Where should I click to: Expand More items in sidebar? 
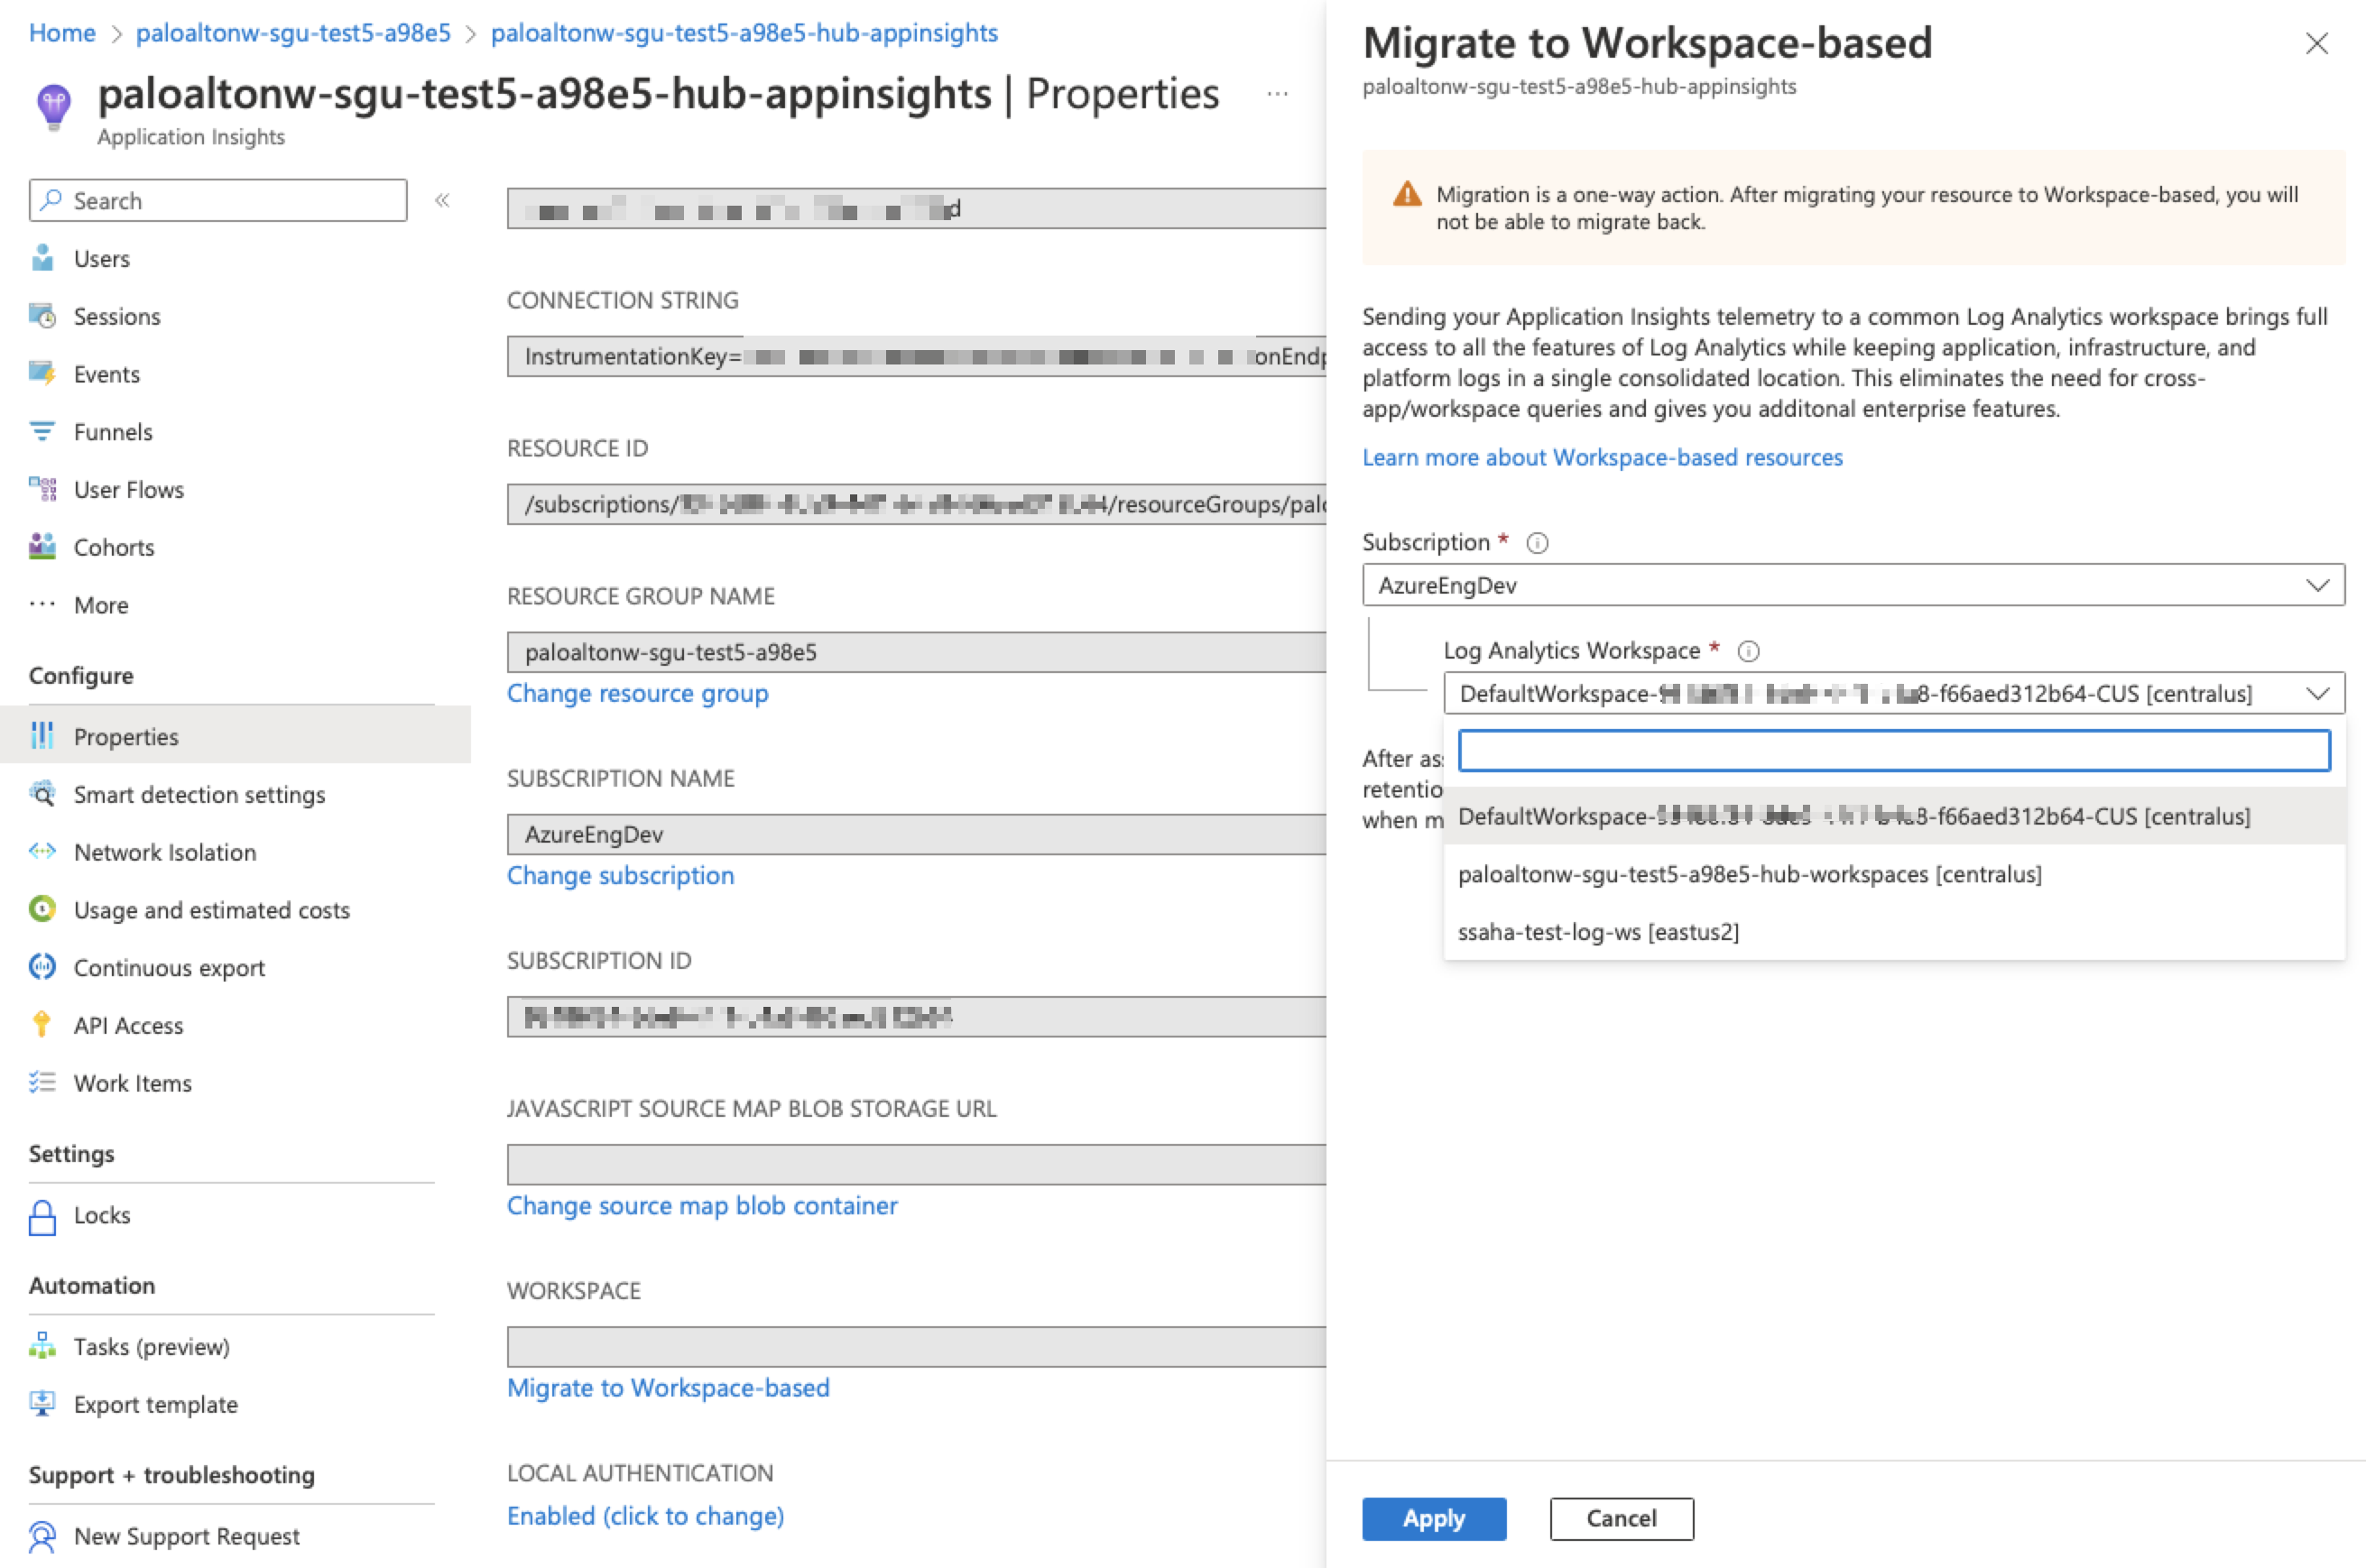100,605
